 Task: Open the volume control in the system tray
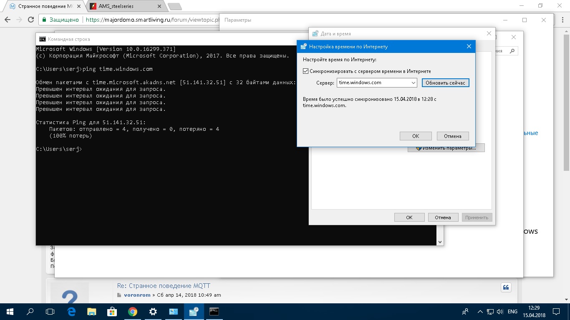tap(500, 312)
